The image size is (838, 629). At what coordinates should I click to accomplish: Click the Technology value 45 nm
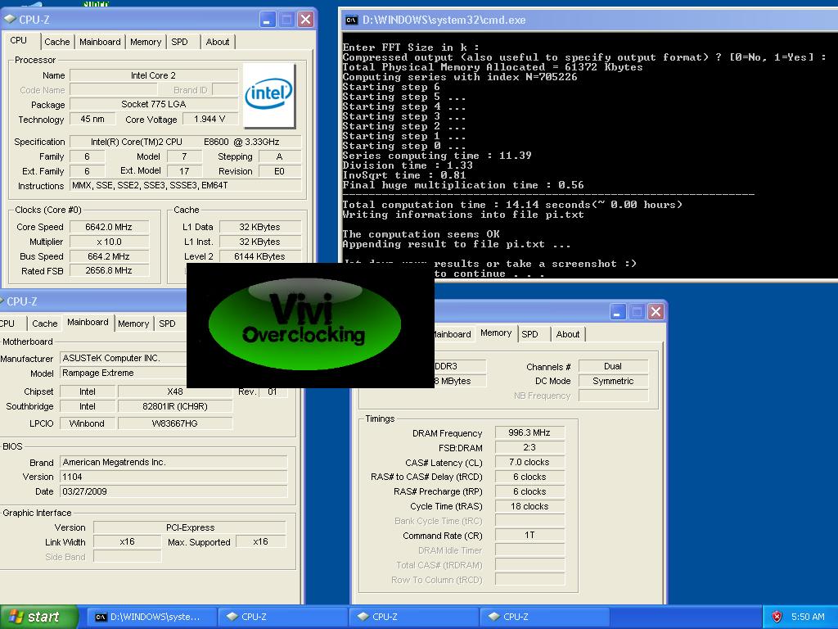coord(92,119)
